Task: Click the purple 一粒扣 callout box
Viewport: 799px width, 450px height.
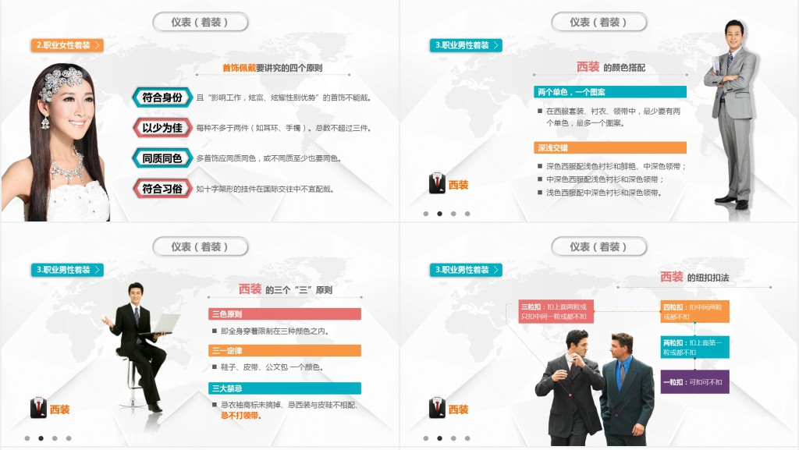Action: 694,382
